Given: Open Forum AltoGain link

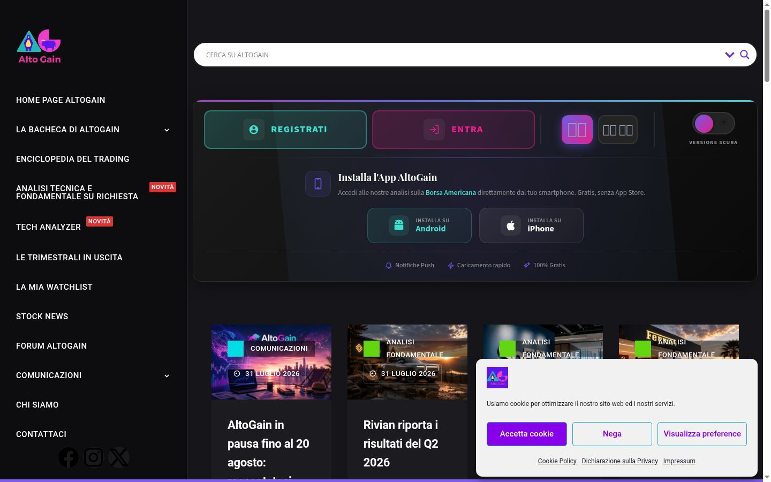Looking at the screenshot, I should click(51, 346).
